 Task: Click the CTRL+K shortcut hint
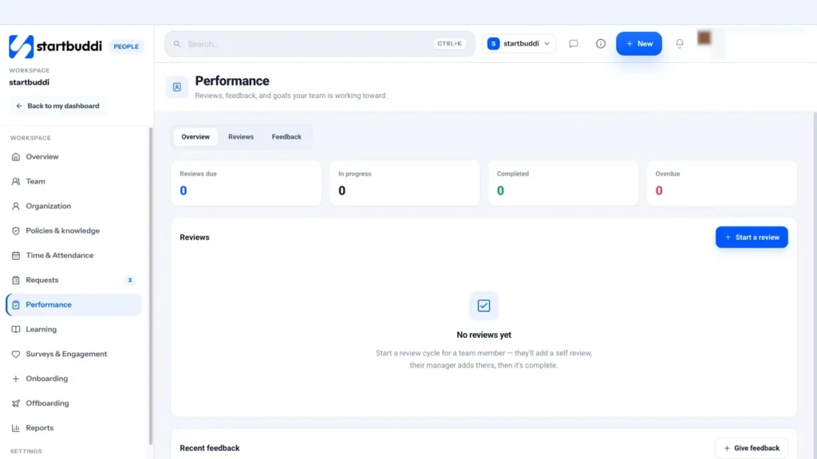[449, 44]
